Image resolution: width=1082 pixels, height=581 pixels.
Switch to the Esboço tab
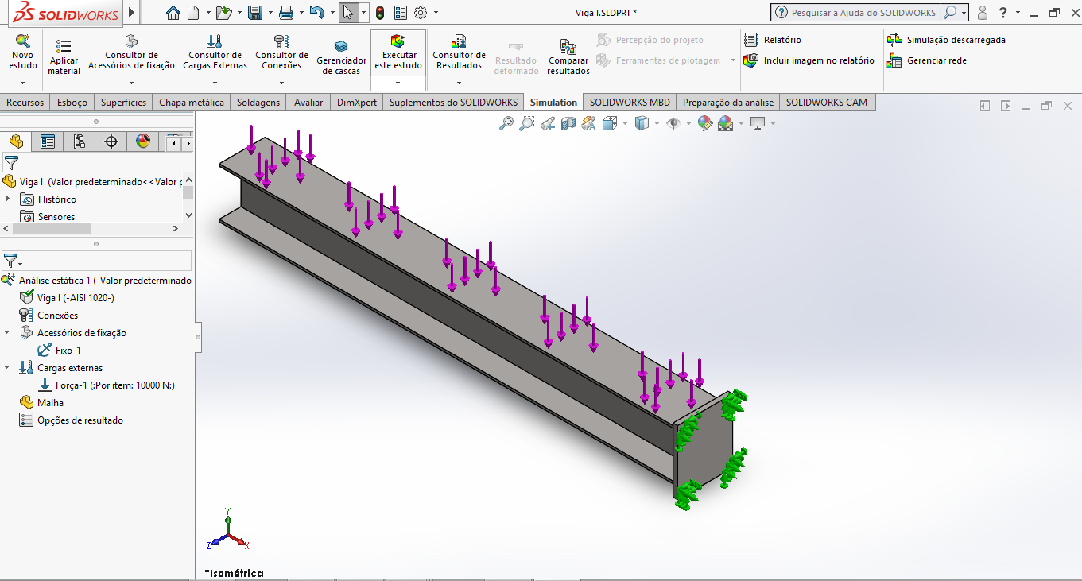point(72,102)
